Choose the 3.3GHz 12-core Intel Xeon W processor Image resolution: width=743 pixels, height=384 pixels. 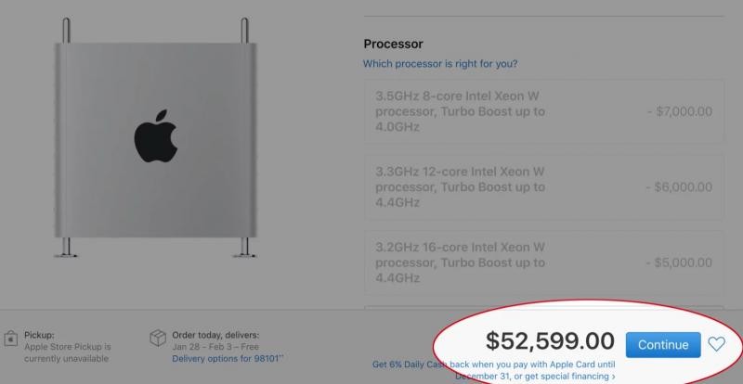coord(543,186)
